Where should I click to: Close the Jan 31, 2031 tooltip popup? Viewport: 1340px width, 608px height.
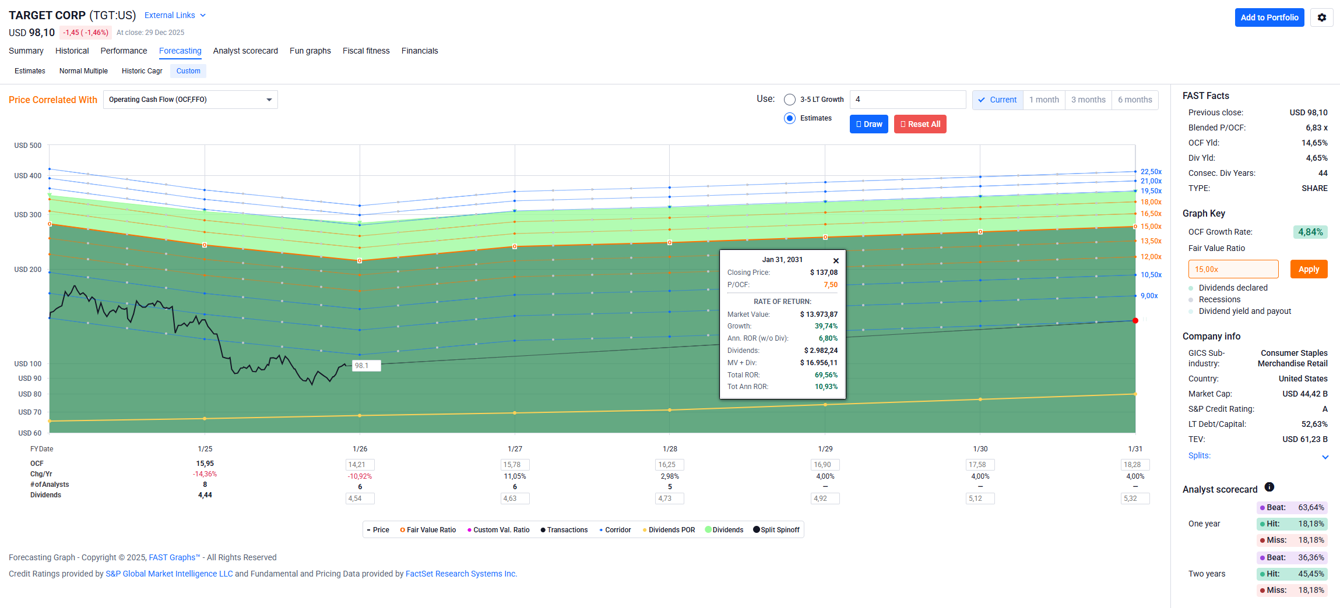(x=836, y=261)
